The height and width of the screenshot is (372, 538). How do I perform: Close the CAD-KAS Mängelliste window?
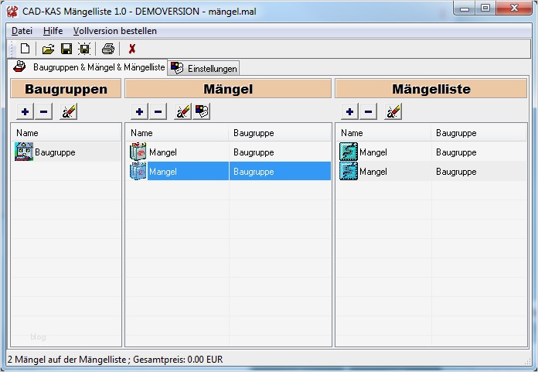[x=513, y=9]
